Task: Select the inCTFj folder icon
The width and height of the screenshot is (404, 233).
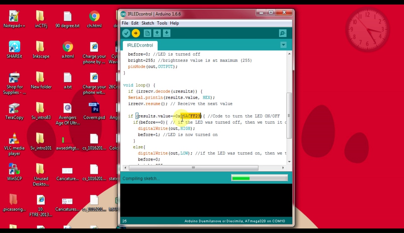Action: (41, 19)
